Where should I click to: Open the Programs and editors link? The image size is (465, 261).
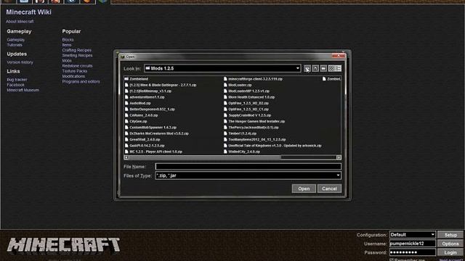(81, 82)
